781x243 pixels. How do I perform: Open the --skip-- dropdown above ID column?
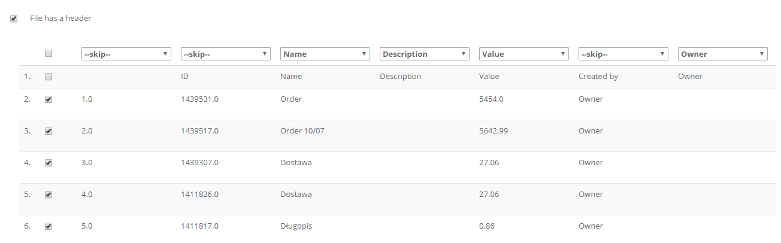pyautogui.click(x=226, y=54)
